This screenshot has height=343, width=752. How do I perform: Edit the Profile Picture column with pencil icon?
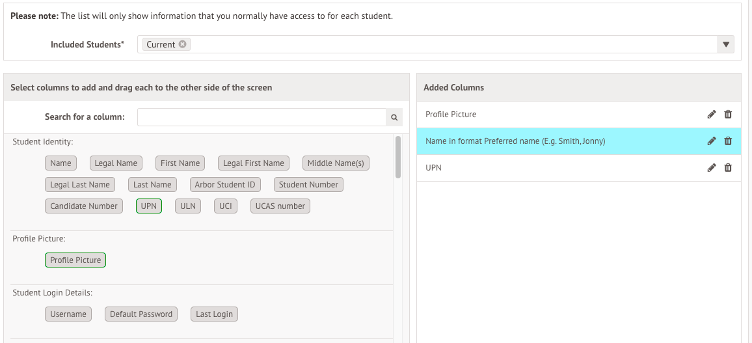(712, 115)
